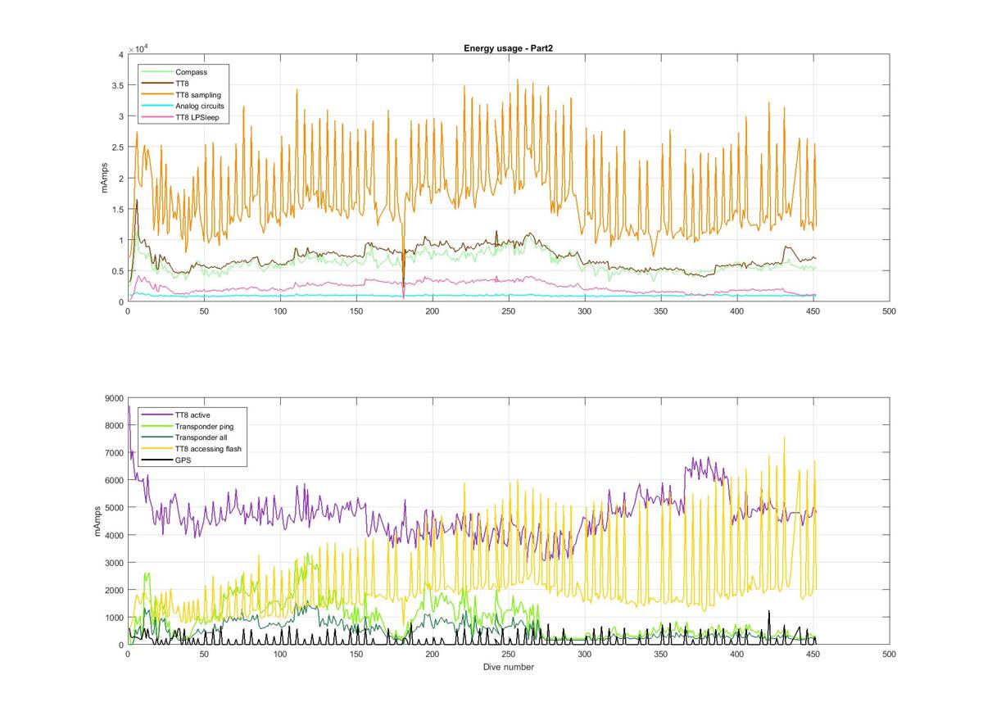Click the black line sample beside GPS
The height and width of the screenshot is (725, 983).
(156, 461)
